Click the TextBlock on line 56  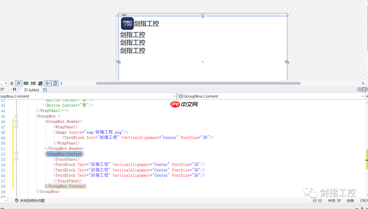coord(129,175)
